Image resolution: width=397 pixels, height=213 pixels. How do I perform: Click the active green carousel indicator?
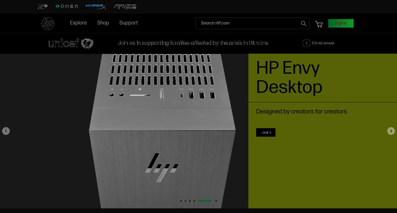[205, 201]
